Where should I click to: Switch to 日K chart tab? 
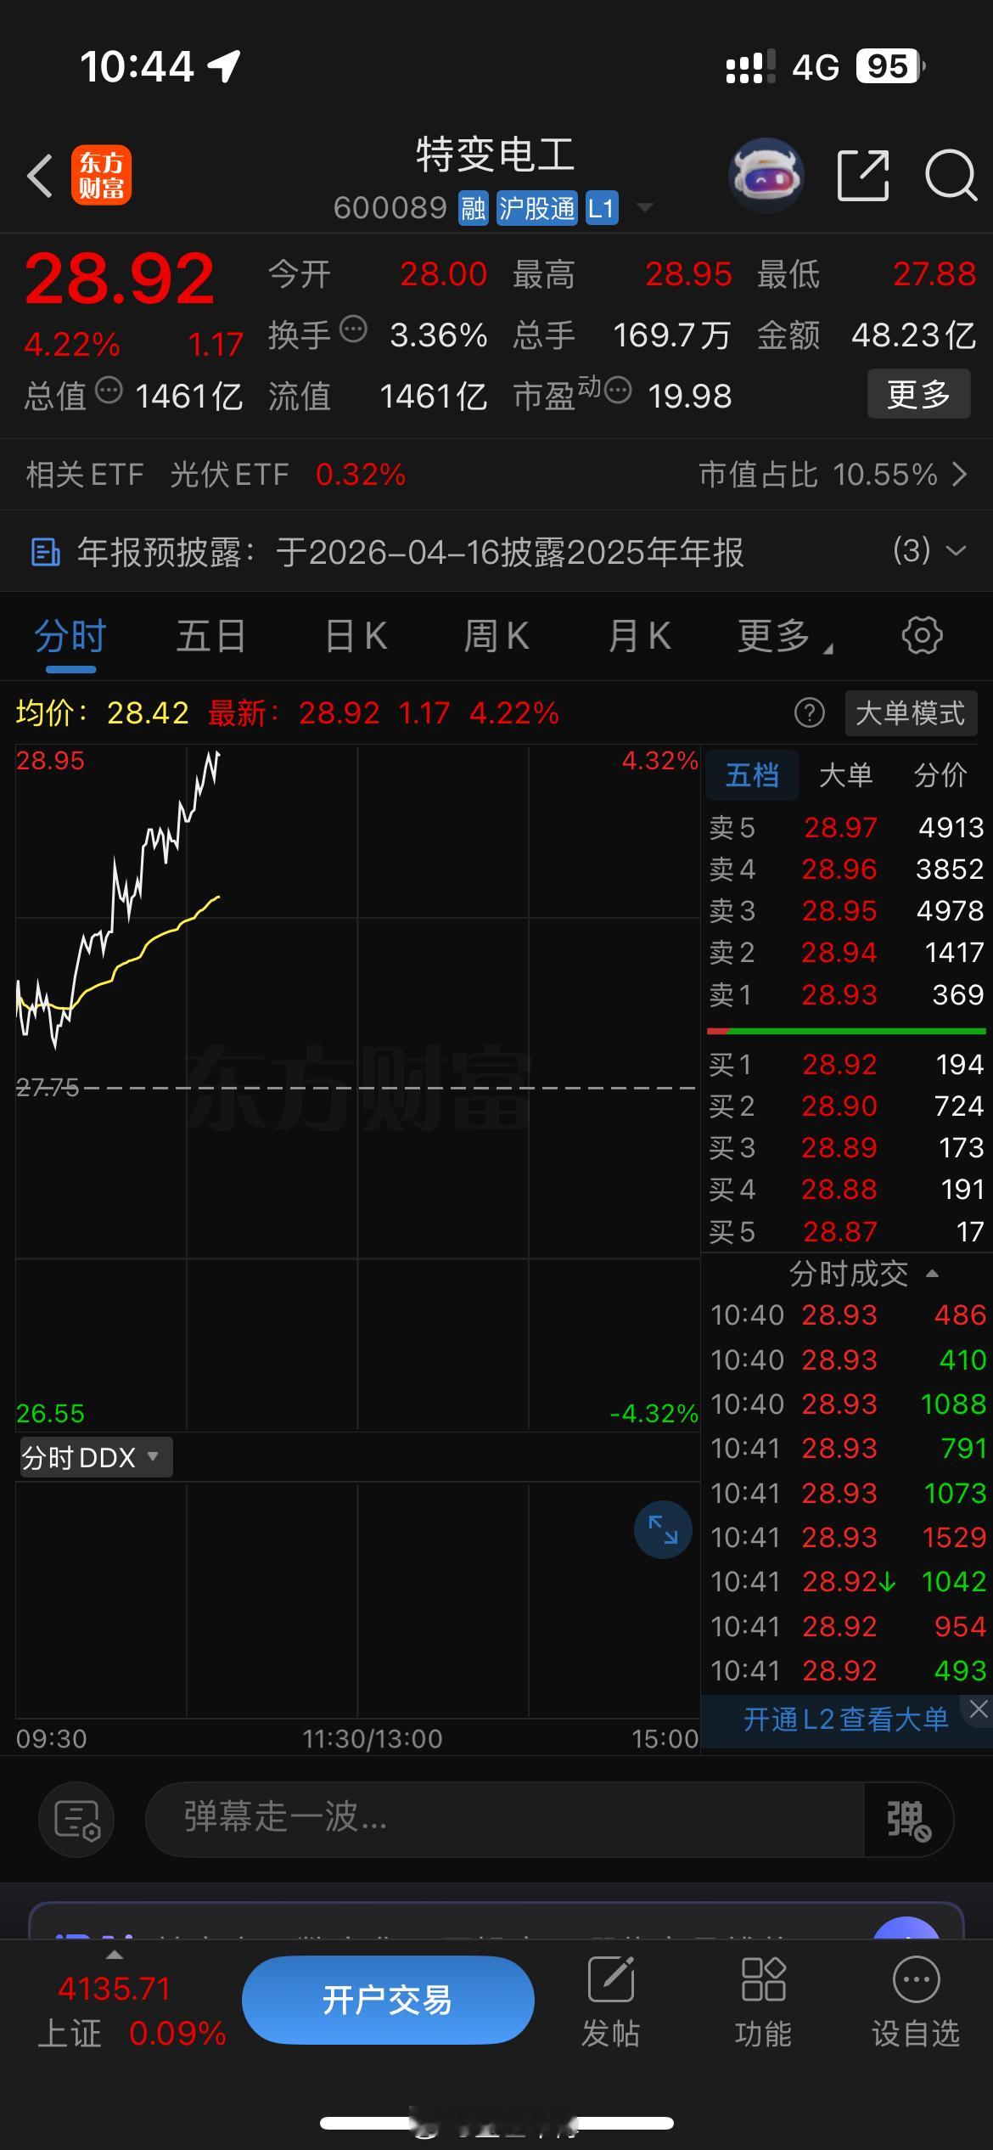point(356,636)
